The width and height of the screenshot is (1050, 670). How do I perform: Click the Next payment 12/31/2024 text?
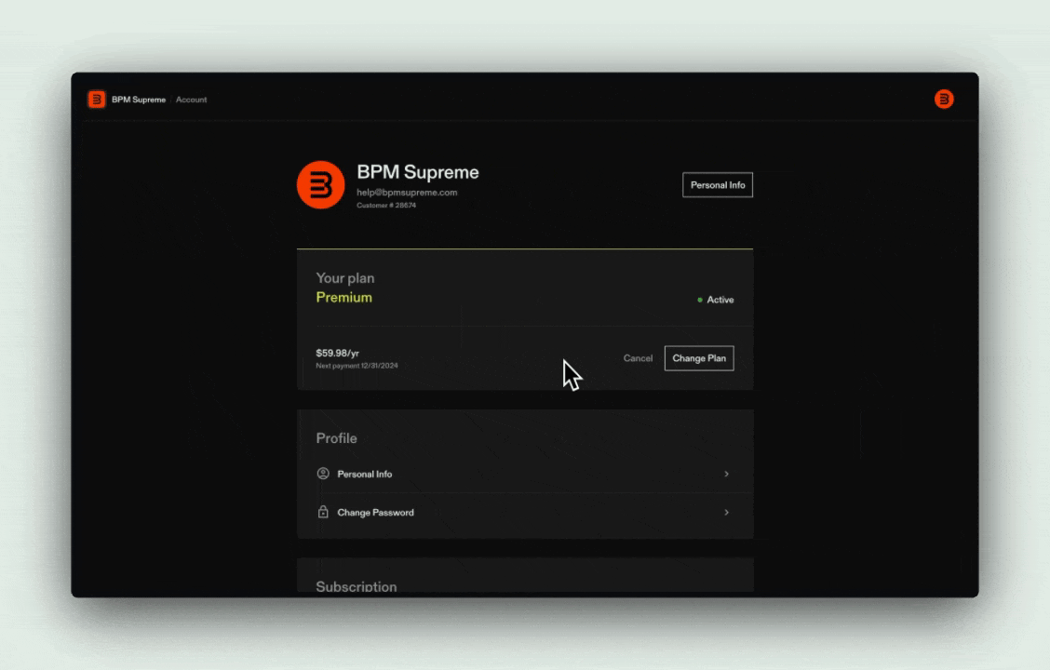tap(357, 366)
